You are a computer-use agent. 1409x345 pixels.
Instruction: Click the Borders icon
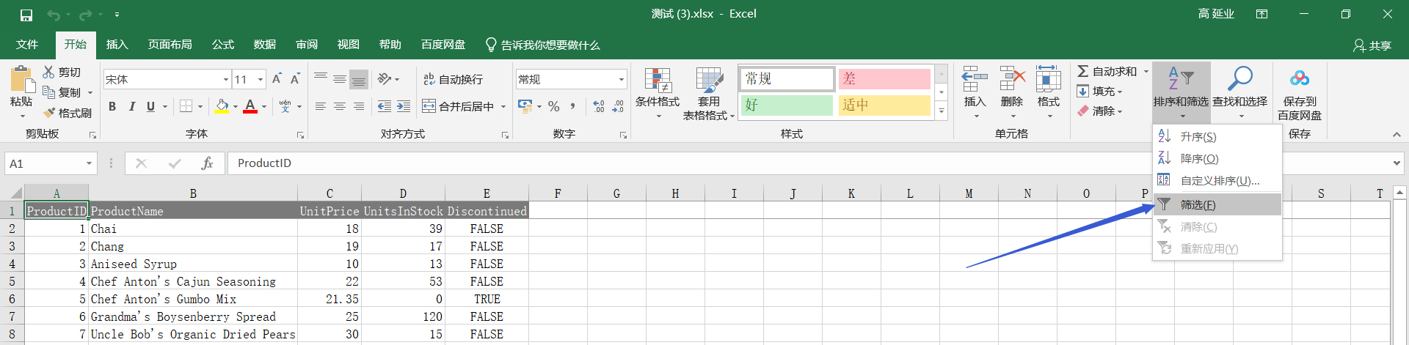186,106
